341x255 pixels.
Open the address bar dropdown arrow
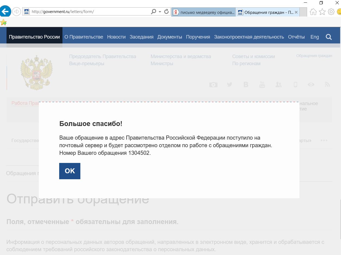tap(160, 12)
